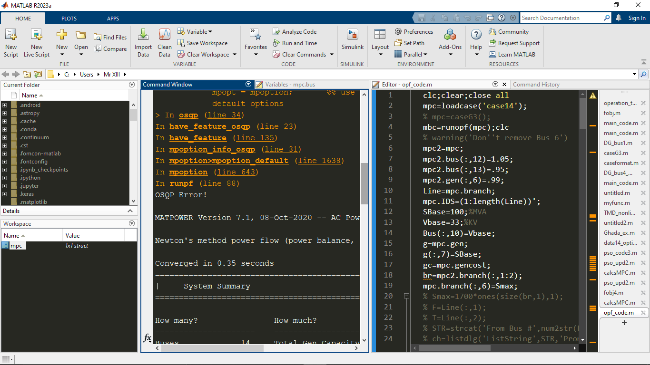Open the runpf (line 88) hyperlink
The width and height of the screenshot is (650, 365).
pyautogui.click(x=220, y=183)
